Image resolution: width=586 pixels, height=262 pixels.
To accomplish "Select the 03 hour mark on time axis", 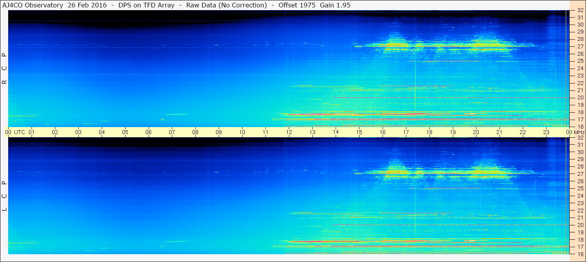I will pos(78,132).
